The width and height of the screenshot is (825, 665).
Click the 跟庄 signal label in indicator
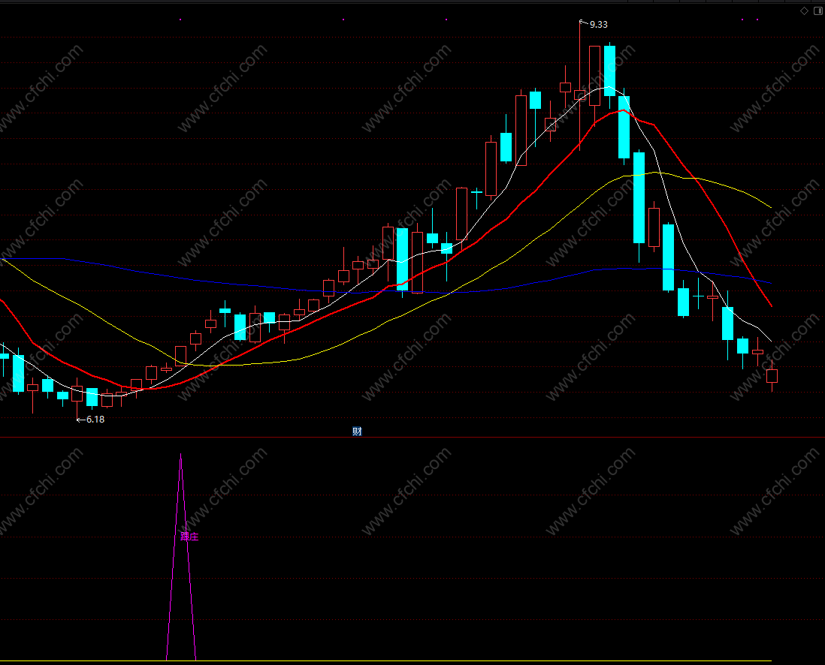(x=189, y=537)
